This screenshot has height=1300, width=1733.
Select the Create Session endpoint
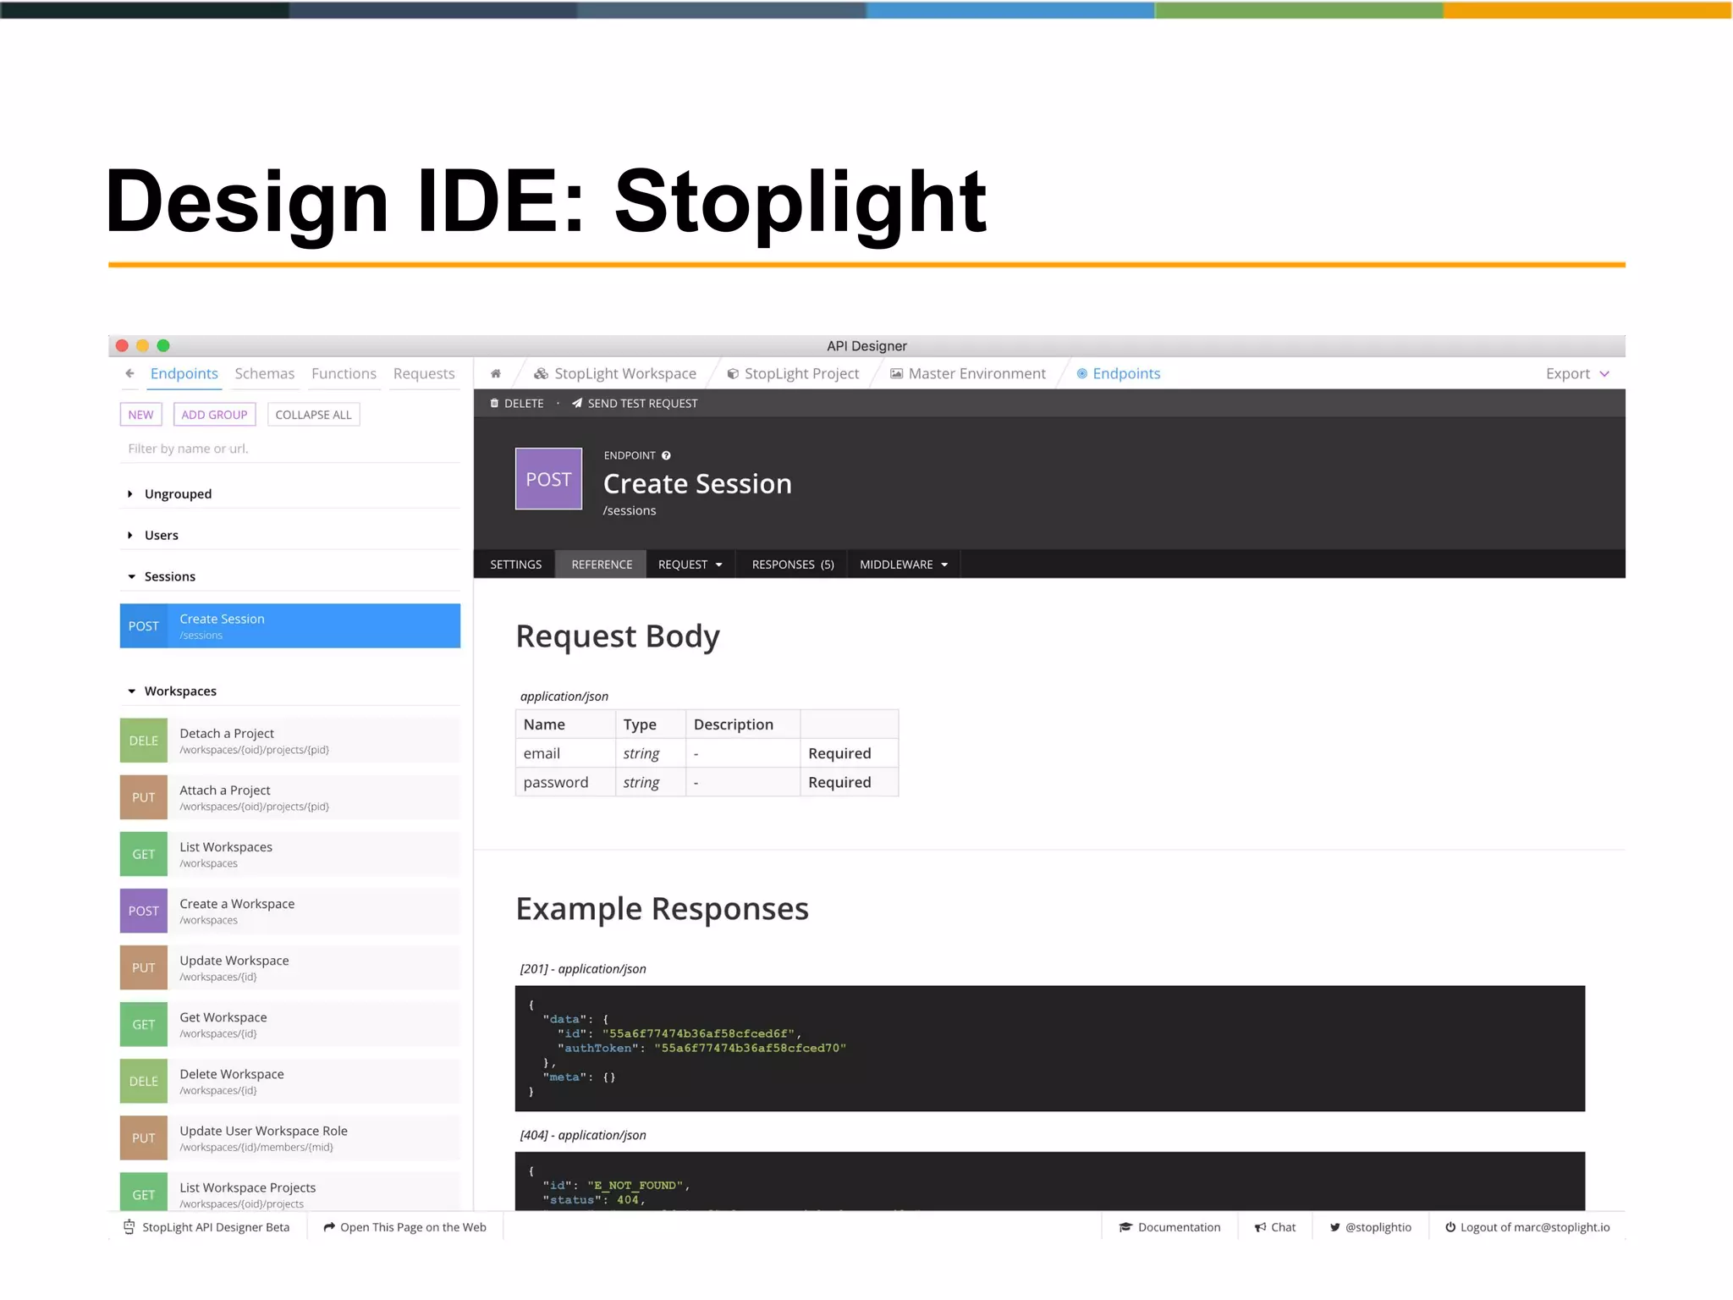pos(290,625)
